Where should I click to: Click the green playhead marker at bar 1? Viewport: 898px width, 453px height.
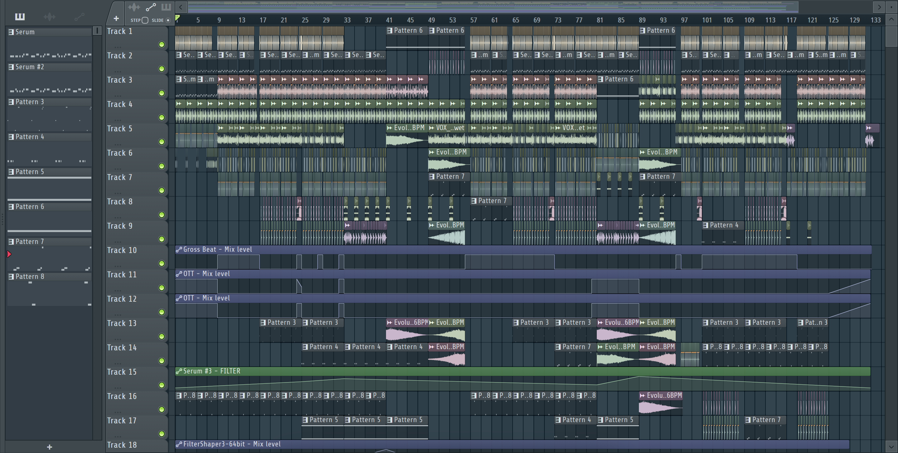pyautogui.click(x=177, y=18)
